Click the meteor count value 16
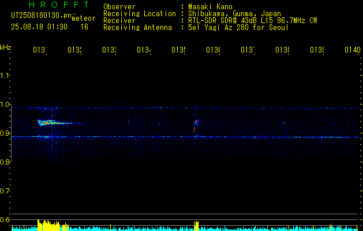 pos(84,27)
